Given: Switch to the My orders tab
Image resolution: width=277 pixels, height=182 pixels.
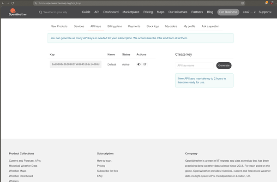Looking at the screenshot, I should click(x=171, y=26).
